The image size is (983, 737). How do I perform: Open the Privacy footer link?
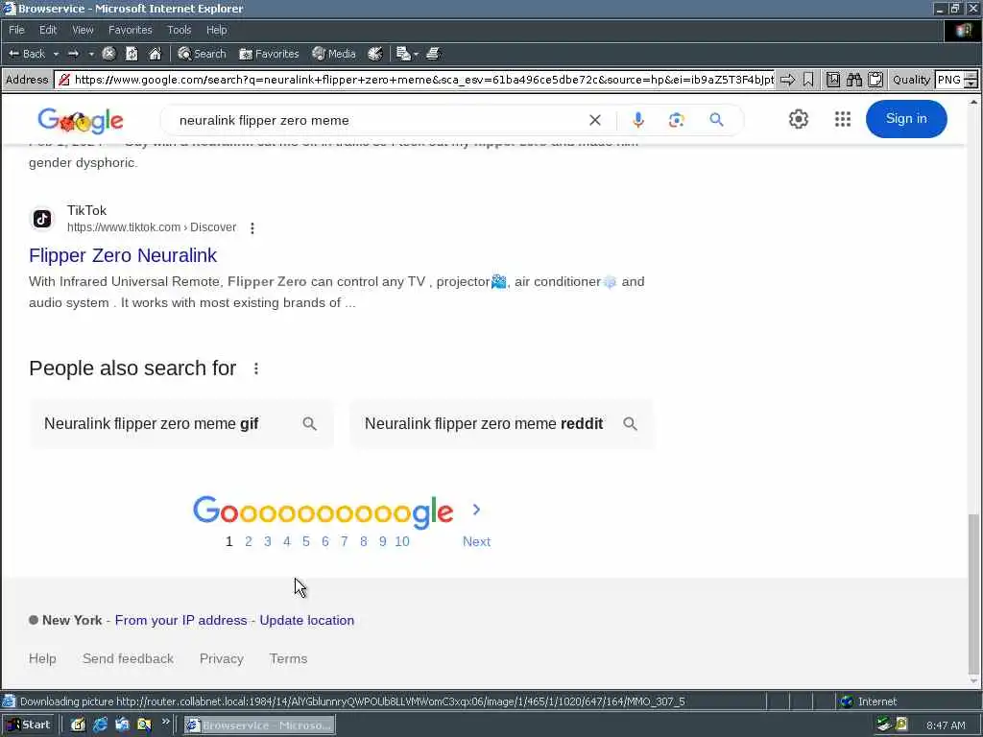222,658
